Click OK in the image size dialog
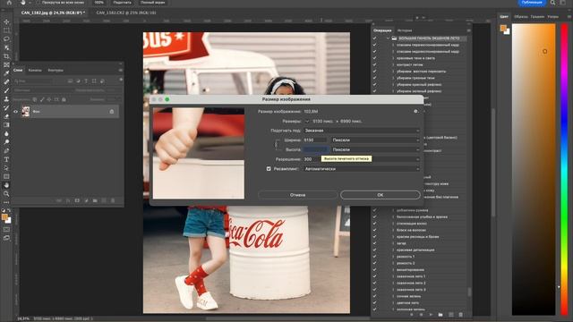 point(380,195)
